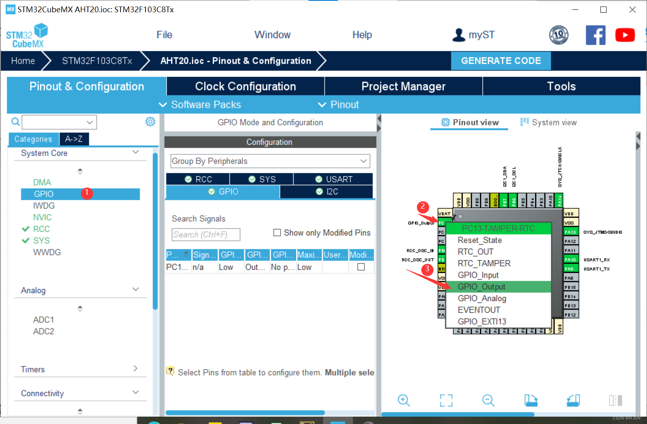Open the Facebook icon link
This screenshot has height=424, width=647.
click(x=596, y=35)
